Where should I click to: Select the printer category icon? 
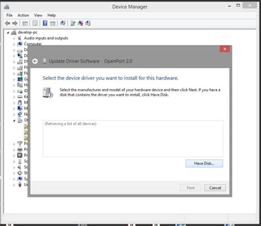tap(20, 149)
